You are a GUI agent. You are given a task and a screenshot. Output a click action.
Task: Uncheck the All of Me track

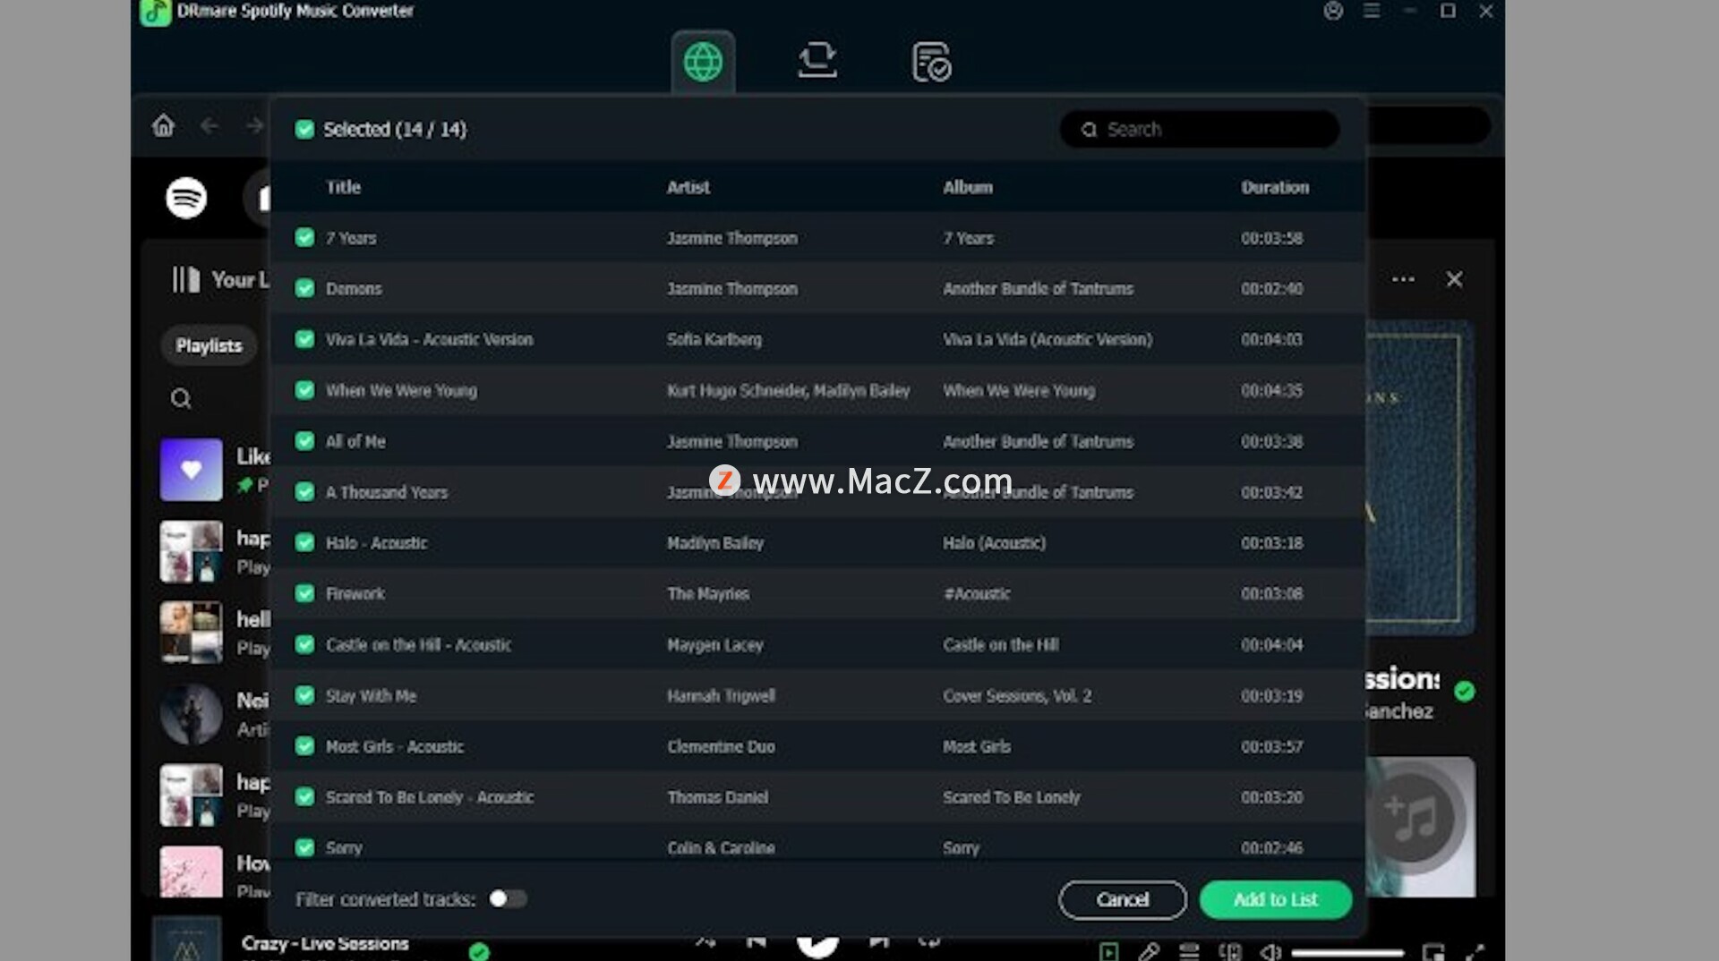tap(304, 441)
